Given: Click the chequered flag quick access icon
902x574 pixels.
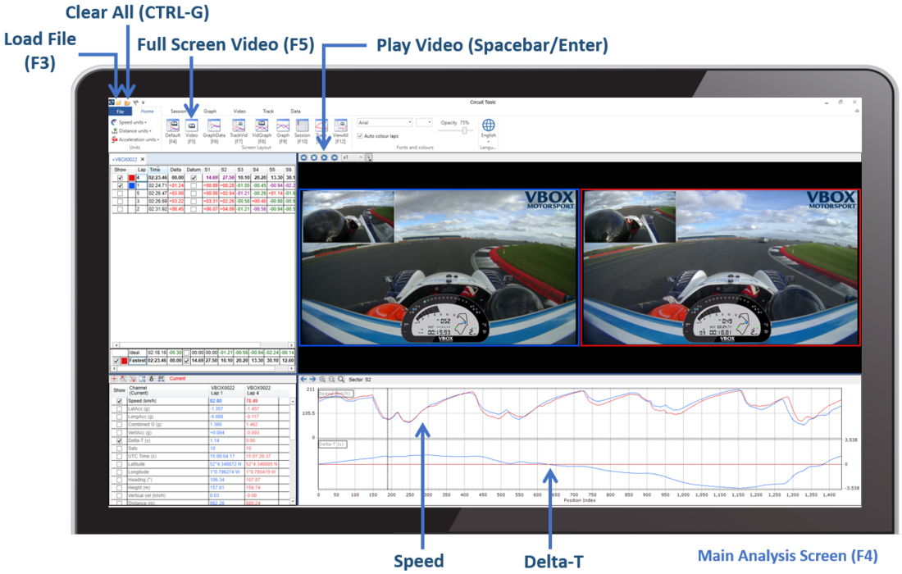Looking at the screenshot, I should (x=136, y=102).
